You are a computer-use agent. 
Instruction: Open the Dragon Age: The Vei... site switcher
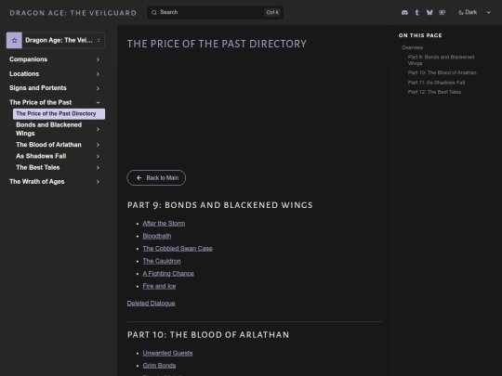point(56,40)
